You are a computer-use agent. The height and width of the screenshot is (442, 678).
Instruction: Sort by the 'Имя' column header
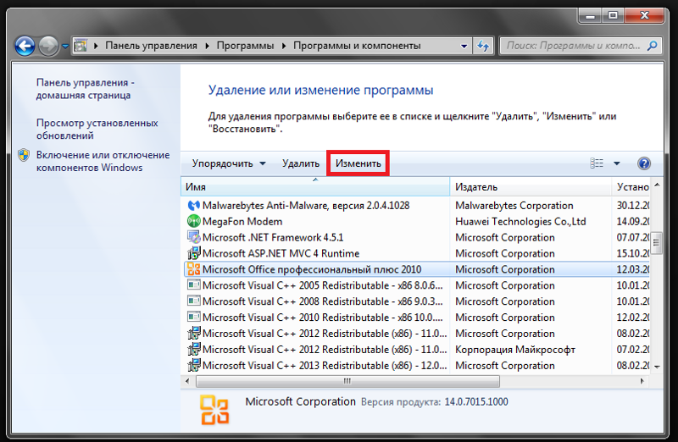(x=315, y=186)
